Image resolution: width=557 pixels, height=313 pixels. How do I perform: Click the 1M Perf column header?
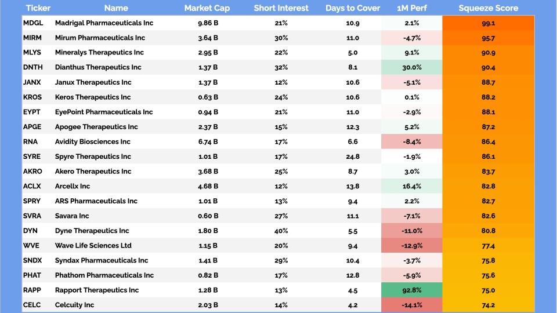(411, 8)
